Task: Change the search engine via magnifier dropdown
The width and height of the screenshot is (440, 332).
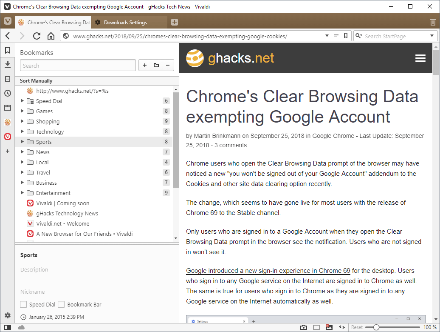Action: pyautogui.click(x=358, y=36)
